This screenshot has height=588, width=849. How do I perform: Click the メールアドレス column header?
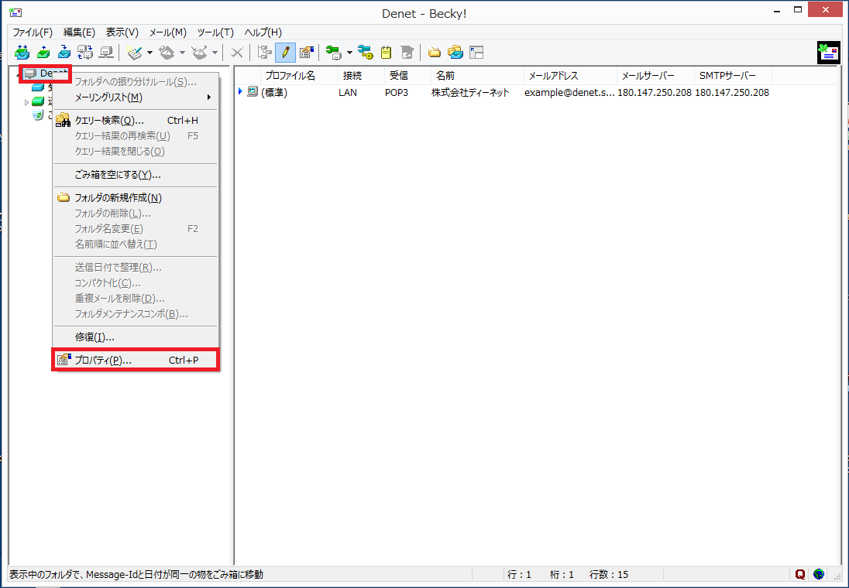(x=571, y=76)
